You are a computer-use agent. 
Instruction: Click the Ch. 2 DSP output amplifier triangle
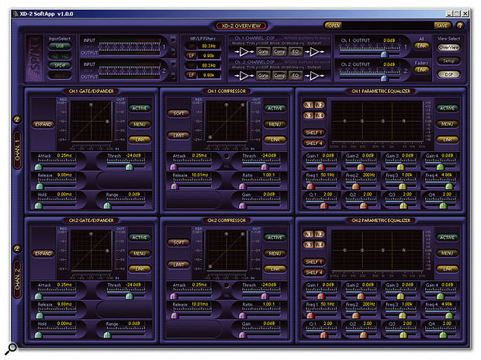click(x=314, y=75)
